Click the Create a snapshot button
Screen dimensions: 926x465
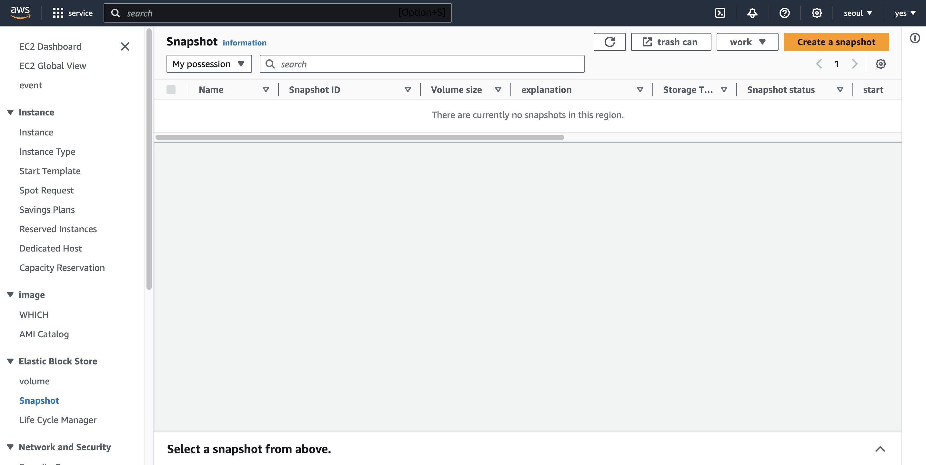click(x=836, y=42)
